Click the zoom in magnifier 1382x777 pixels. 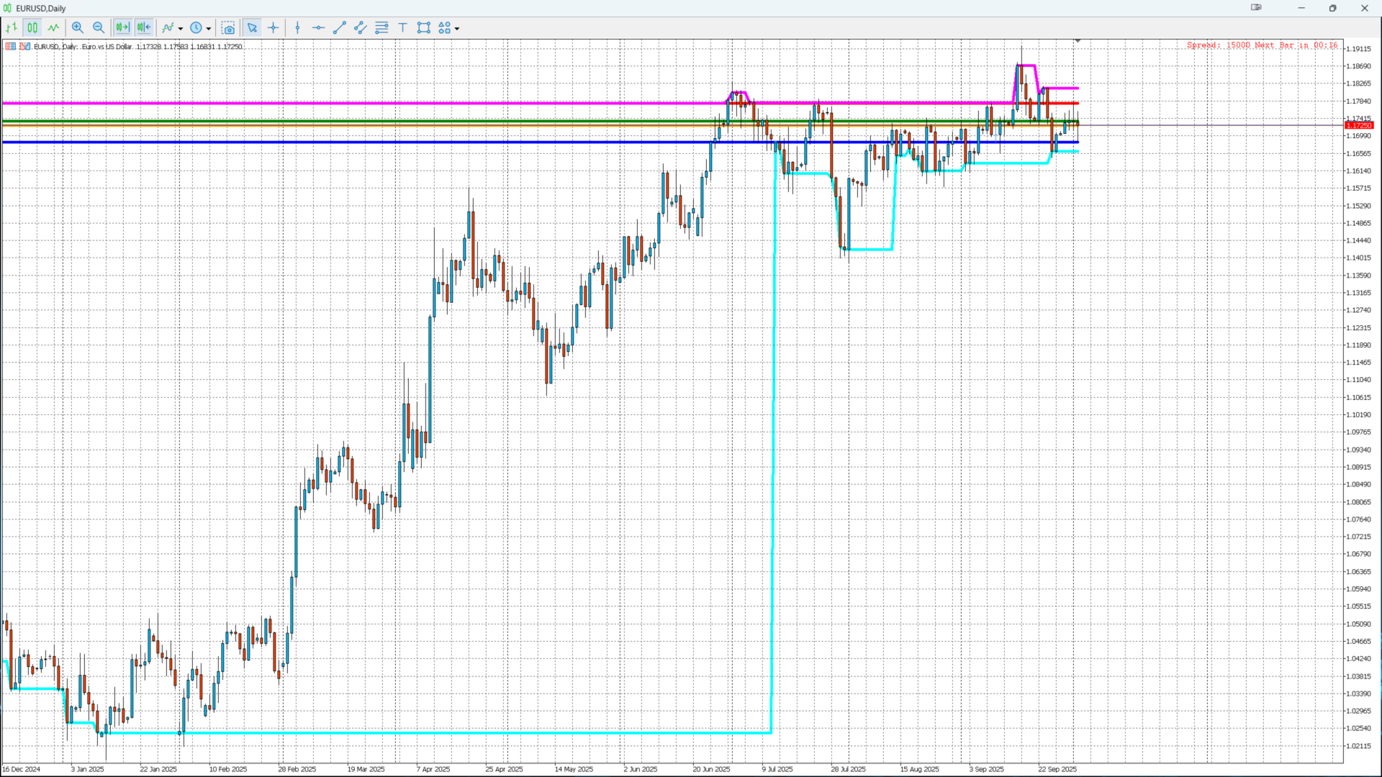(78, 28)
